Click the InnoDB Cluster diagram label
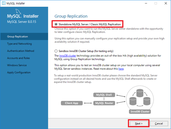The height and width of the screenshot is (129, 171). tap(140, 112)
